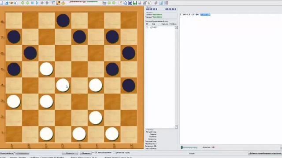Viewport: 282px width, 158px height.
Task: Click the gray column layout icon at the toolbar end
Action: click(166, 3)
